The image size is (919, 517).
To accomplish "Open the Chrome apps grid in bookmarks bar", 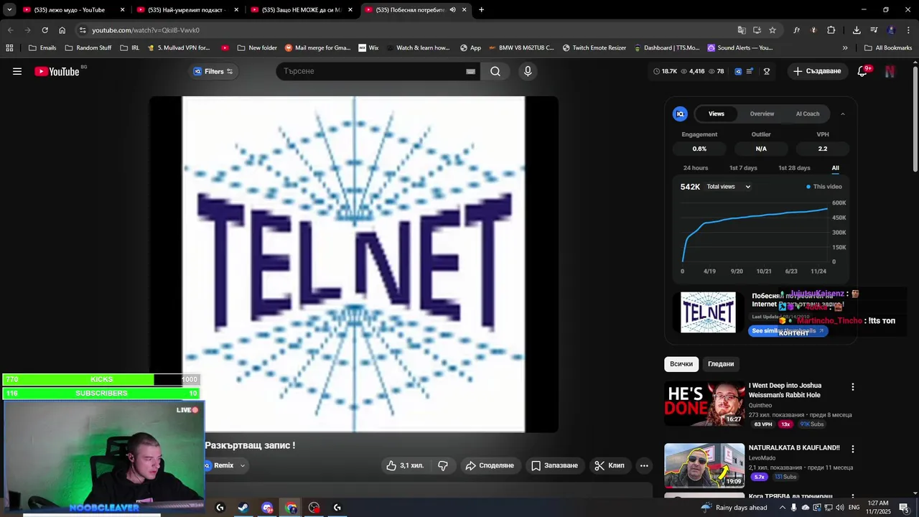I will pos(9,48).
